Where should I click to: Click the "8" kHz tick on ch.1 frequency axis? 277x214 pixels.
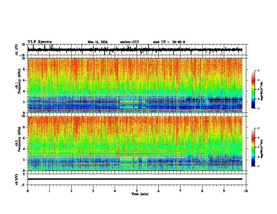(x=24, y=69)
